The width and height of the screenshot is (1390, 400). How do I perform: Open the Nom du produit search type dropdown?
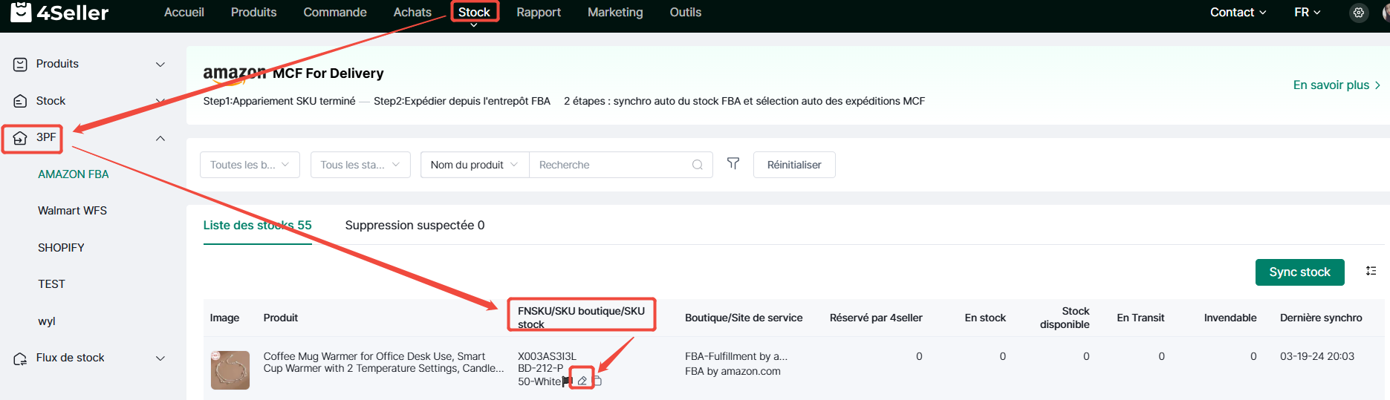(x=475, y=165)
